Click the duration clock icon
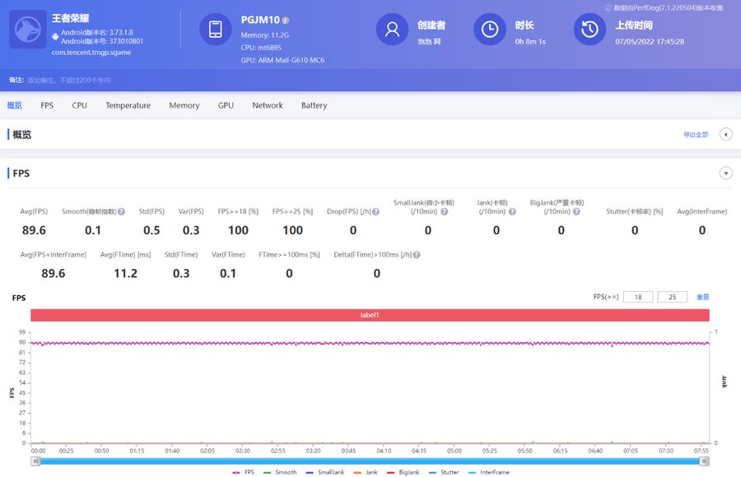 [490, 30]
